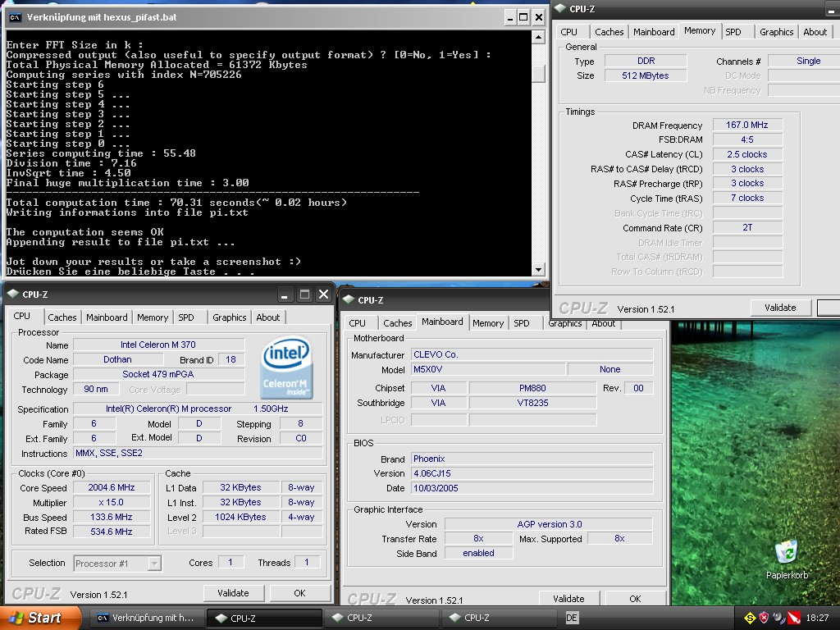Image resolution: width=840 pixels, height=630 pixels.
Task: Click the BIOS Version 4.06CJ15 field
Action: pos(532,473)
